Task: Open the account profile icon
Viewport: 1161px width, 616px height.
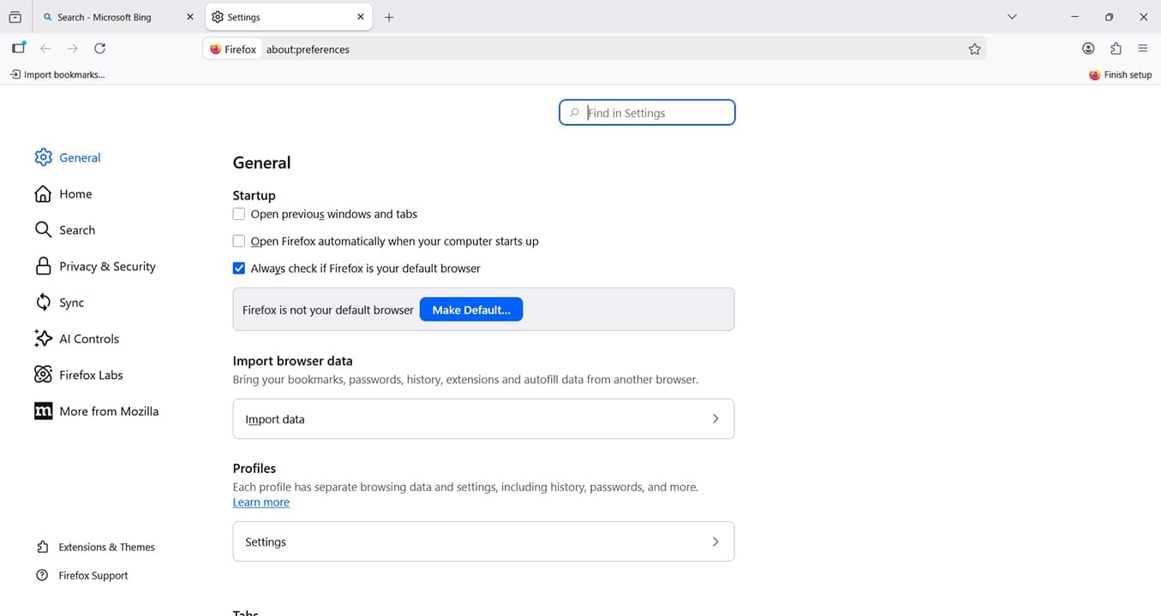Action: [1088, 49]
